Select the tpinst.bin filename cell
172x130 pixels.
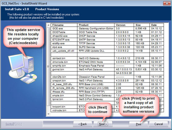pos(64,99)
